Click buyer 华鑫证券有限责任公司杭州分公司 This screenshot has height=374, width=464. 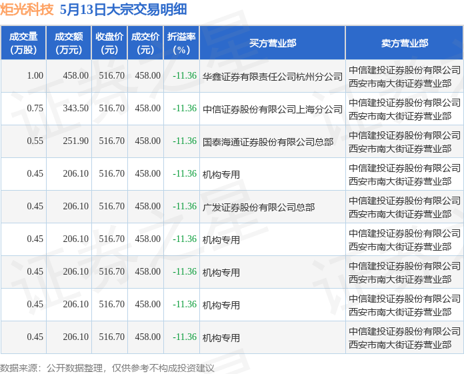(x=272, y=77)
